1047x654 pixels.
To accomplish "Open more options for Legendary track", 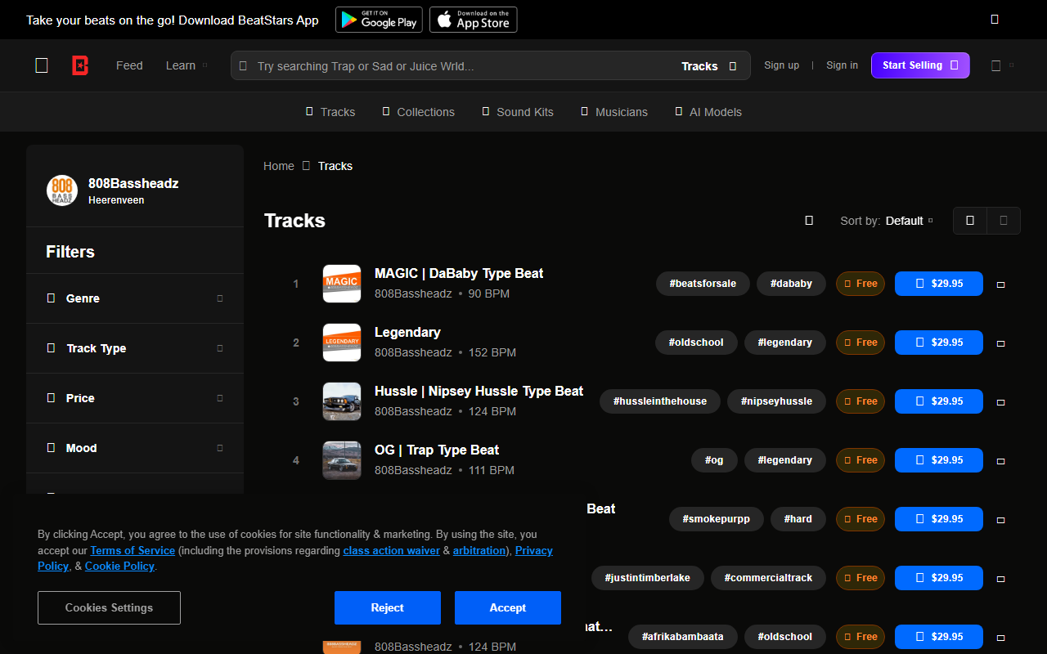I will (1000, 343).
